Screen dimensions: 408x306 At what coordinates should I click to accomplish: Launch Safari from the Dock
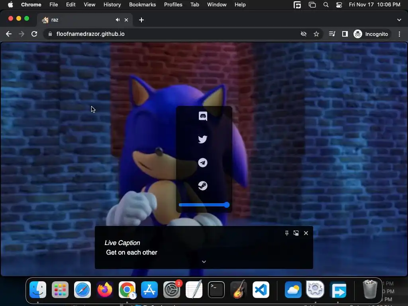click(82, 290)
